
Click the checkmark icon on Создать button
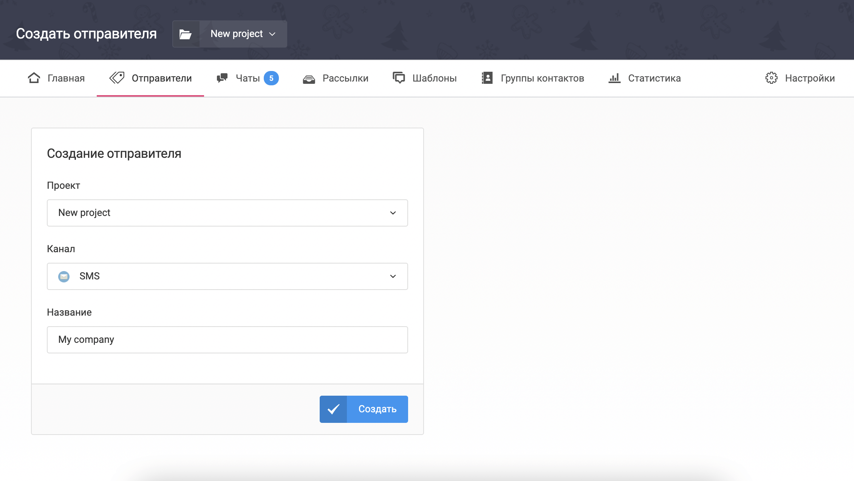pos(333,409)
